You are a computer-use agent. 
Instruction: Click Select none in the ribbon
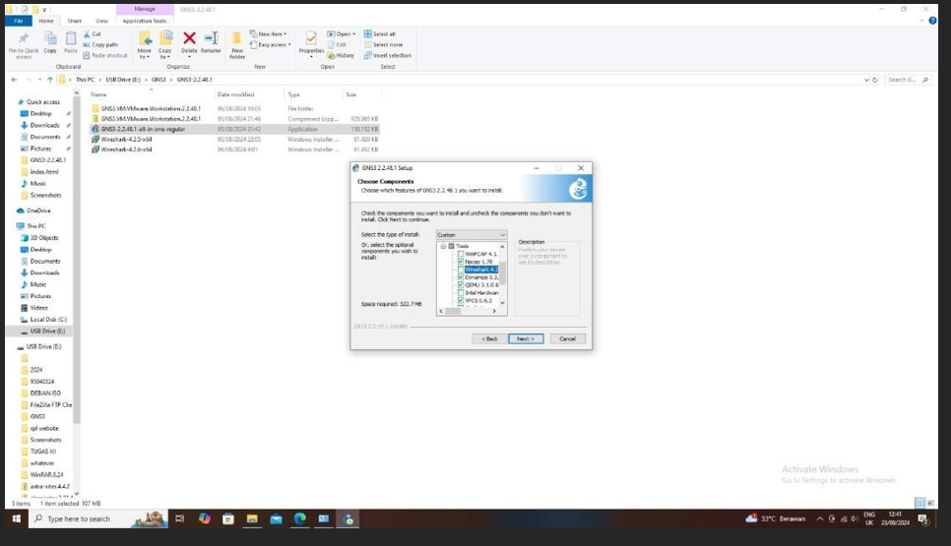(x=383, y=45)
